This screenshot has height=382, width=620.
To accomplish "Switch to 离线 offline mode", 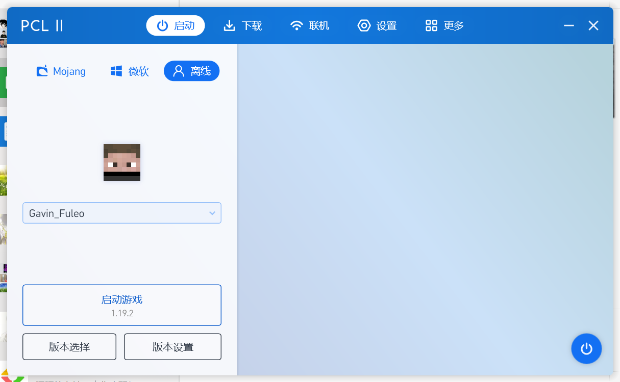I will coord(191,71).
